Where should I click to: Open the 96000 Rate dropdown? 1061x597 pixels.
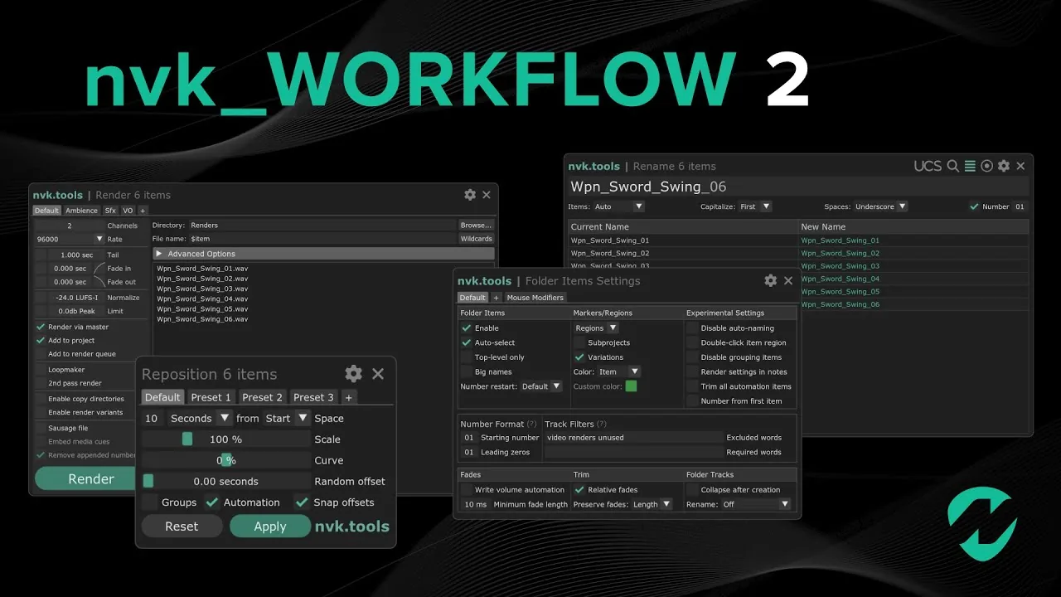tap(70, 239)
